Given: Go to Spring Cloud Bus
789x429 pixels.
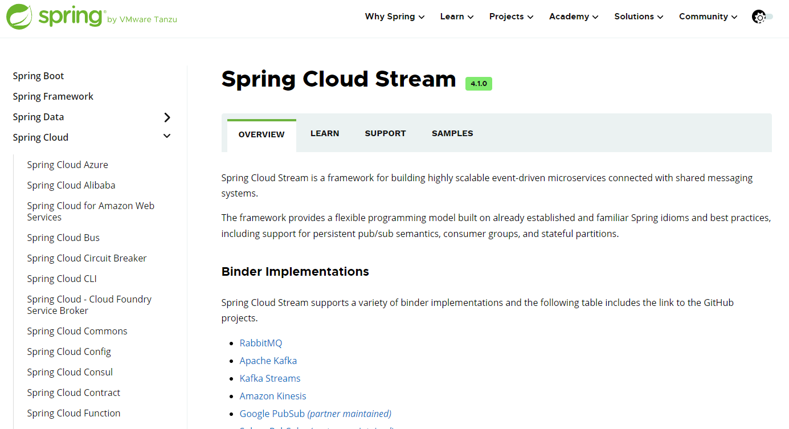Looking at the screenshot, I should coord(63,238).
